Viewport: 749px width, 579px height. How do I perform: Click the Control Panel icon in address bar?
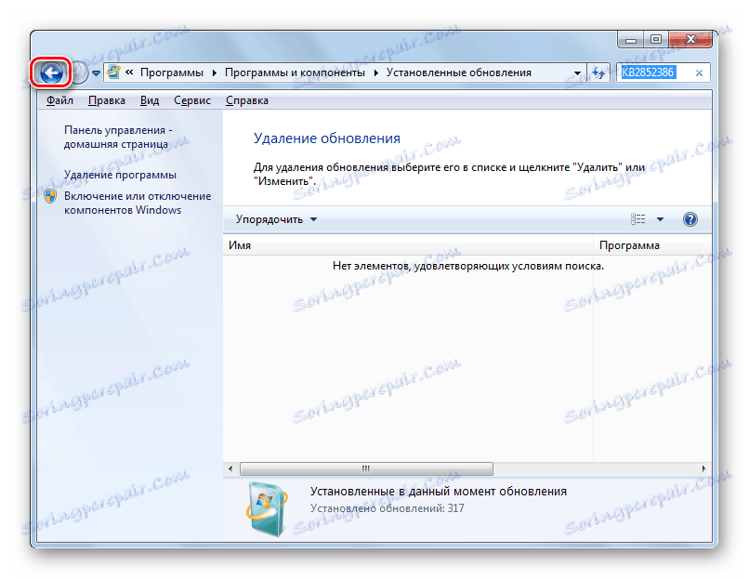tap(113, 72)
